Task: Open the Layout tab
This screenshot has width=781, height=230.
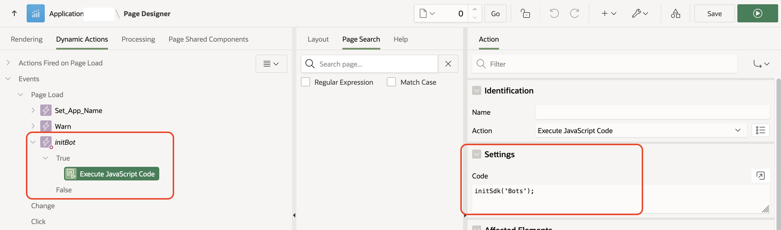Action: click(x=318, y=39)
